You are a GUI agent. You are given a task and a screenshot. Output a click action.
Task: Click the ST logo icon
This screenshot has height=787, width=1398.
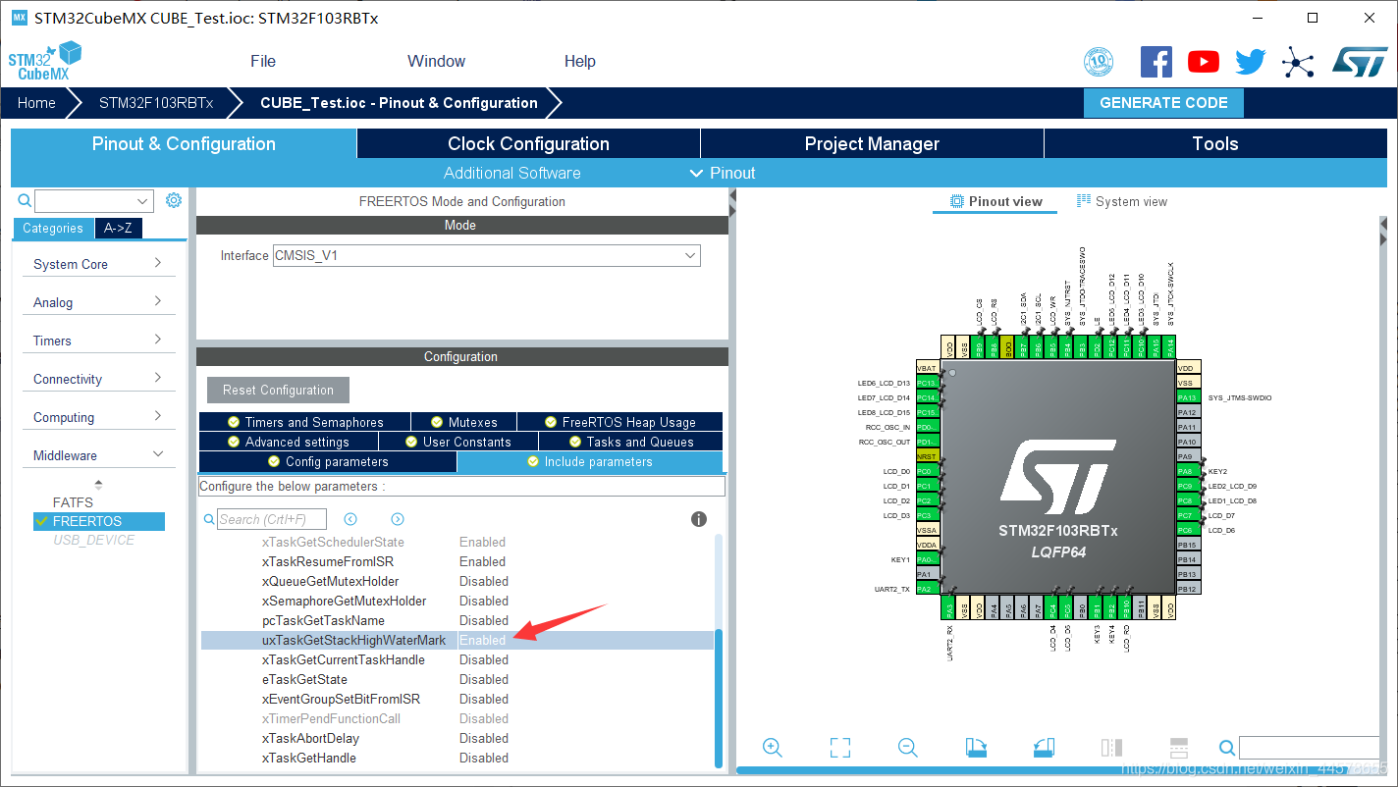(1360, 62)
